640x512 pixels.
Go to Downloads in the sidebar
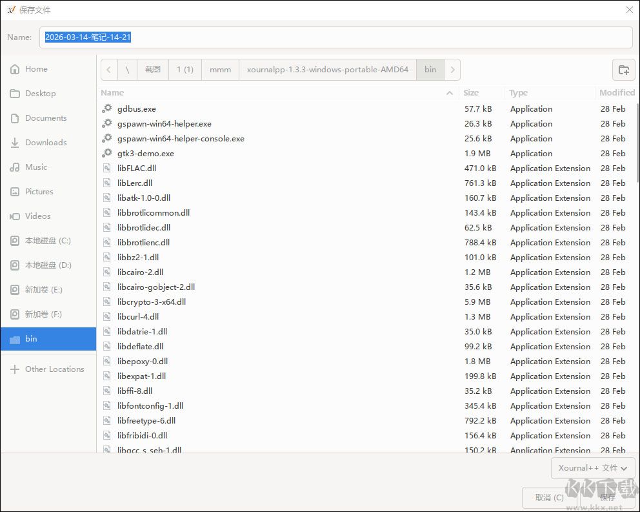48,143
